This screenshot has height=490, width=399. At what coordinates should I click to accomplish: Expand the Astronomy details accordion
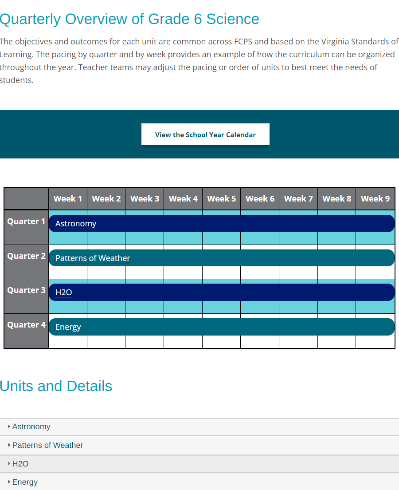click(x=199, y=427)
